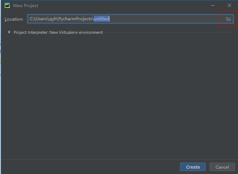Viewport: 238px width, 174px height.
Task: Click the Cancel button
Action: tap(222, 167)
